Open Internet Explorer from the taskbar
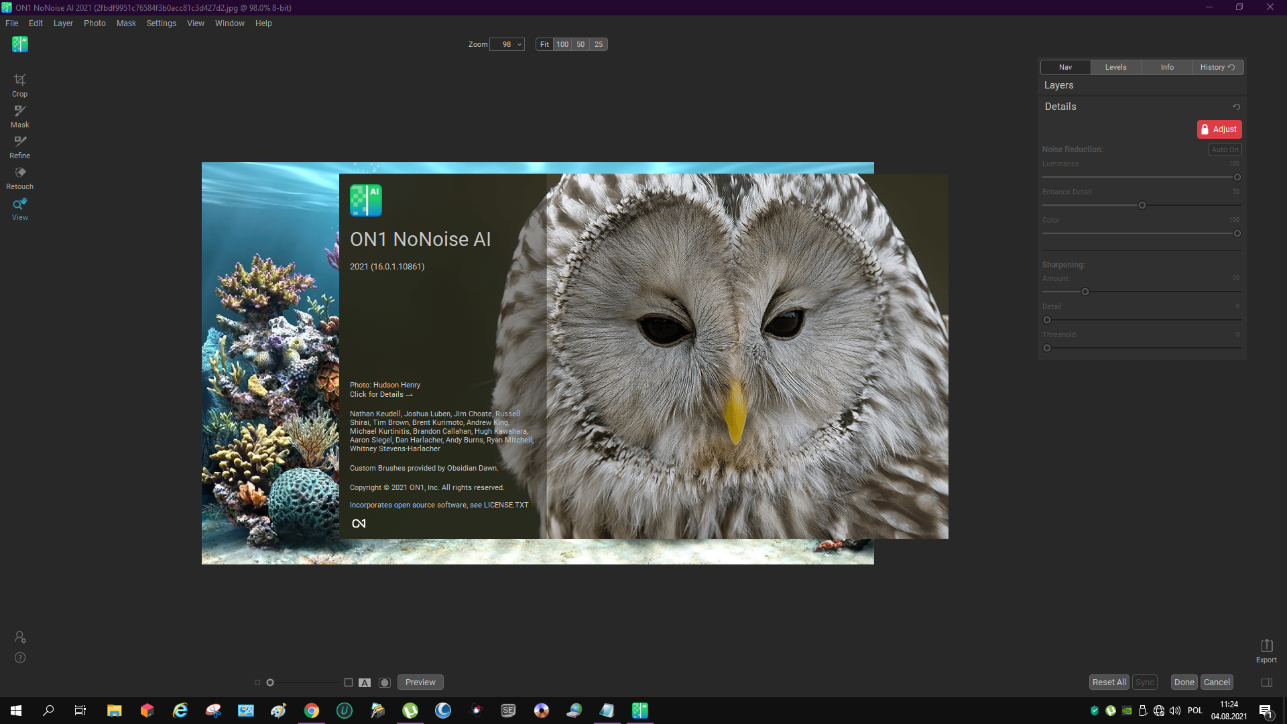Screen dimensions: 1287x724 point(180,711)
